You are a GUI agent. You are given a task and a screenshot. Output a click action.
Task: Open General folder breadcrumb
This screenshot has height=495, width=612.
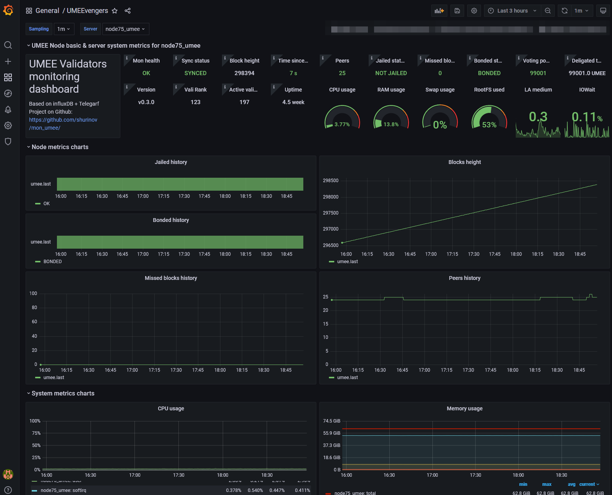coord(47,11)
